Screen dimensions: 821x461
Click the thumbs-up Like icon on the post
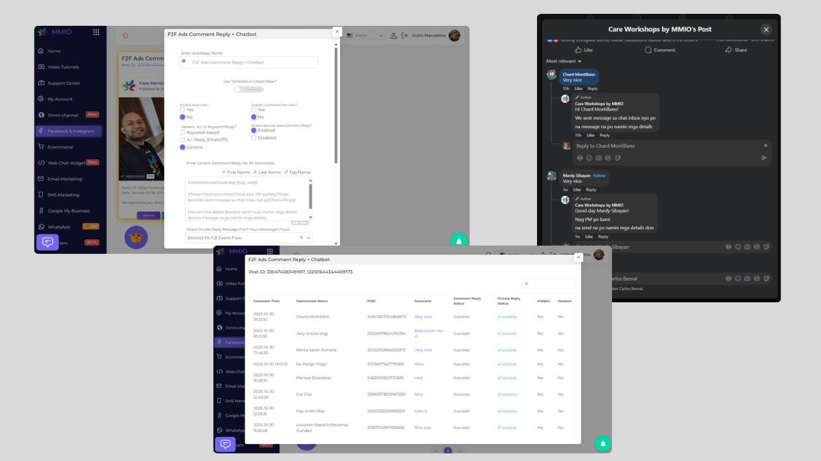(x=580, y=50)
